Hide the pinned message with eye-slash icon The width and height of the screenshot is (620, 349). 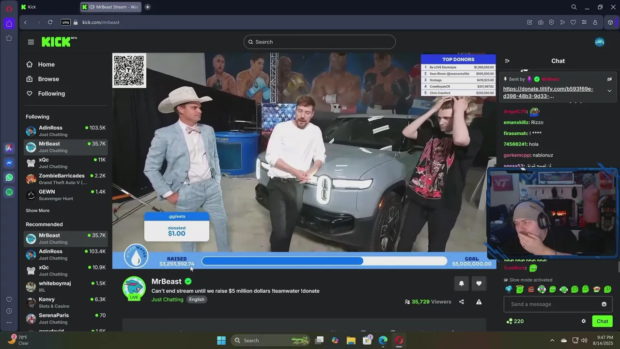click(609, 79)
